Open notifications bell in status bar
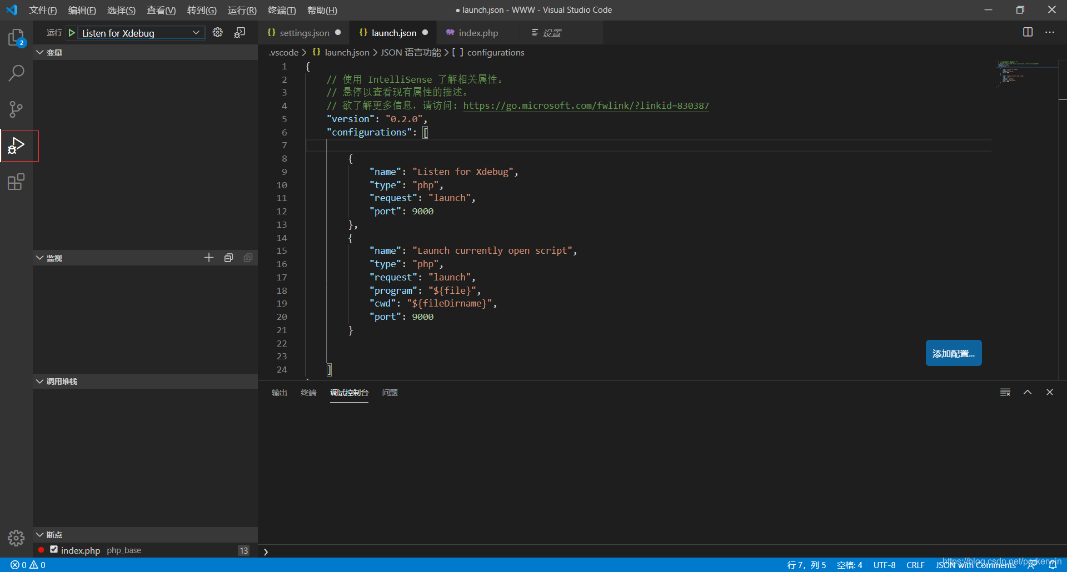Viewport: 1067px width, 572px height. pyautogui.click(x=1053, y=565)
